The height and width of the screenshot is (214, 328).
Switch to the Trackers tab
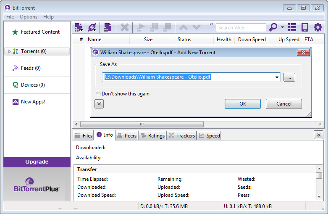coord(181,136)
